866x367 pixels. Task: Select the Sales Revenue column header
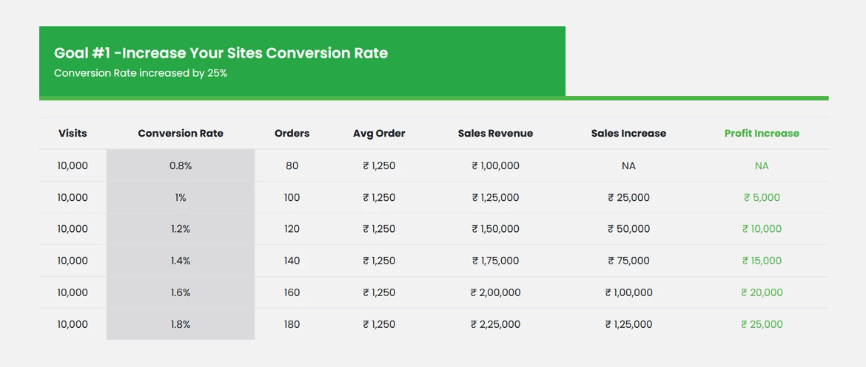coord(495,134)
